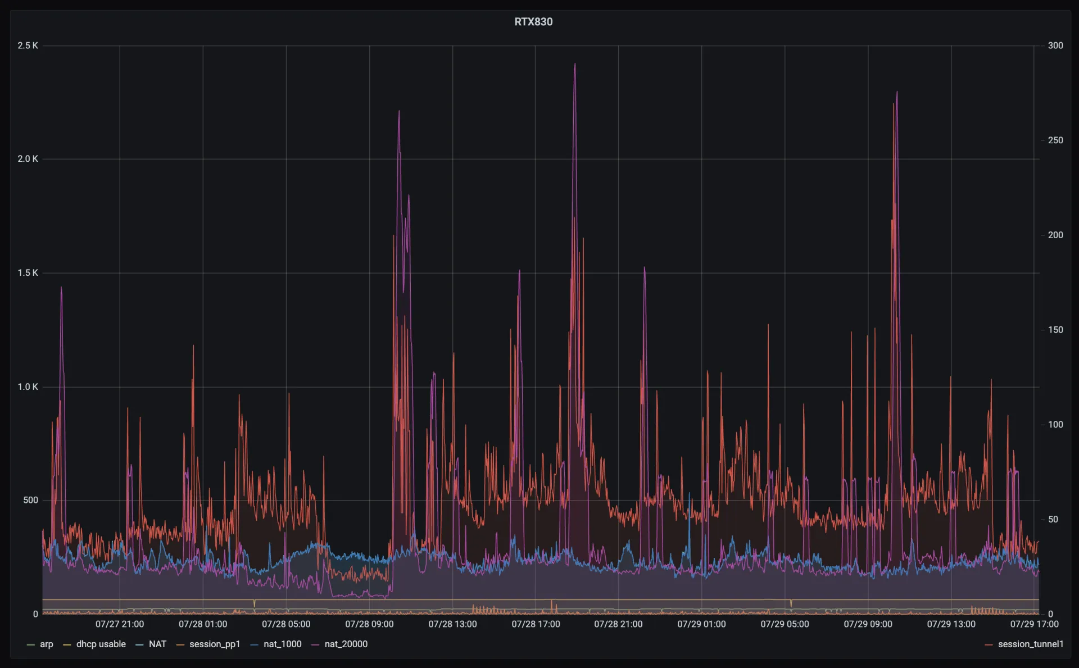Open the RTX830 panel title menu
The height and width of the screenshot is (668, 1079).
pyautogui.click(x=533, y=22)
